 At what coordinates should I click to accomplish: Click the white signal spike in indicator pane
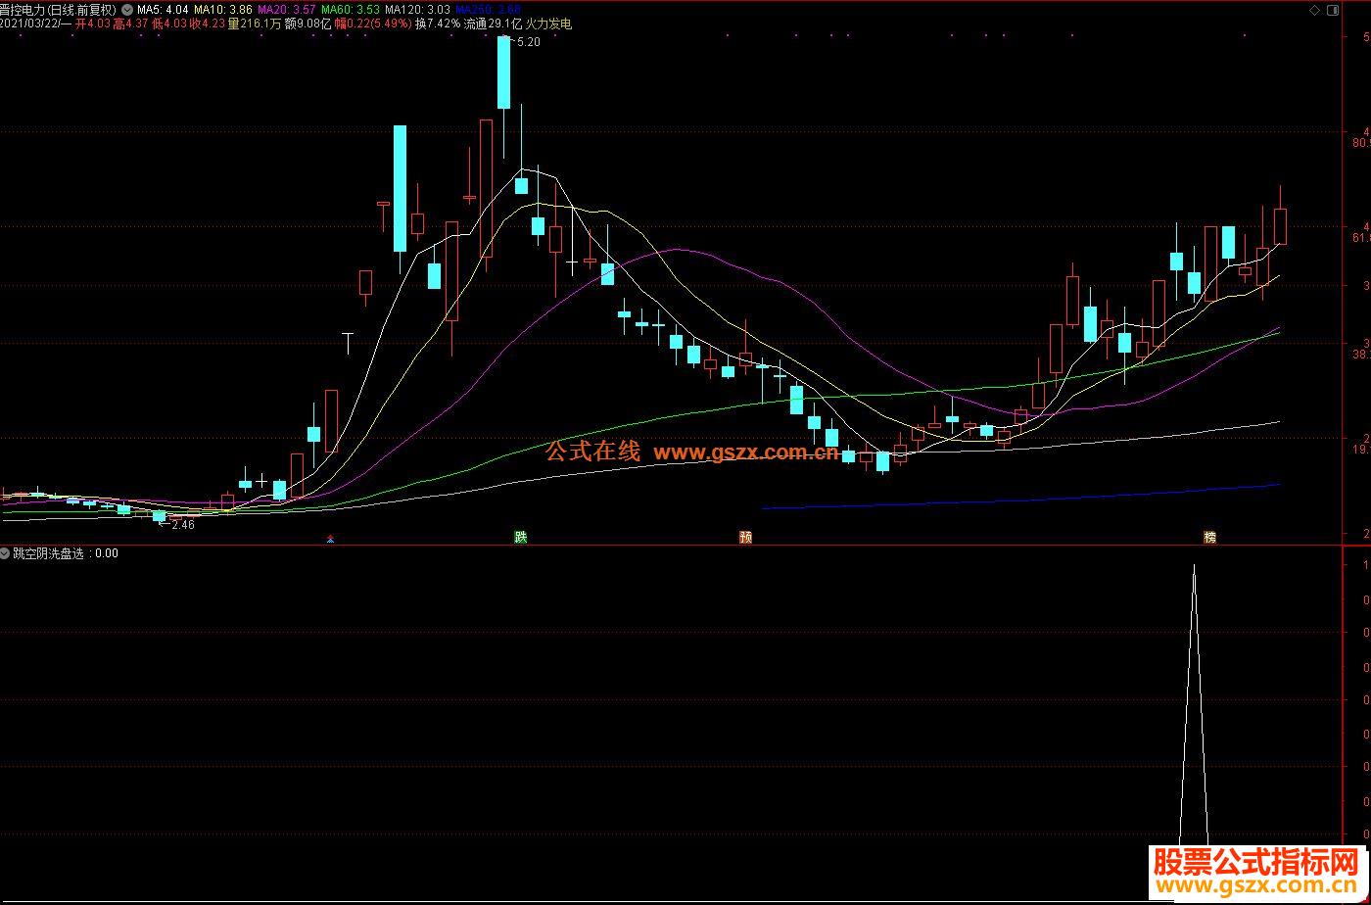pos(1194,705)
